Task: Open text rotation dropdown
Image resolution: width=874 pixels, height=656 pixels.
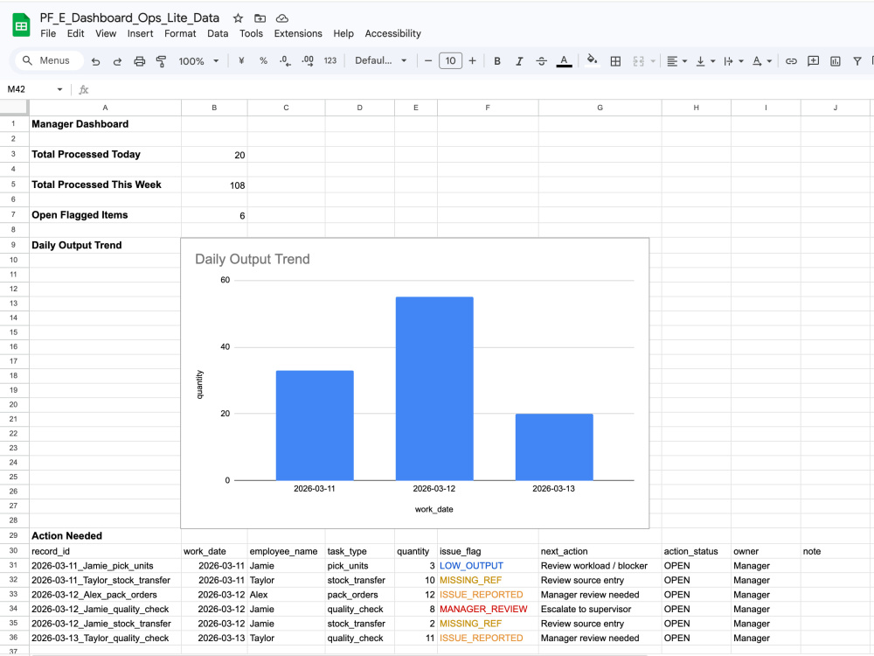Action: click(761, 61)
